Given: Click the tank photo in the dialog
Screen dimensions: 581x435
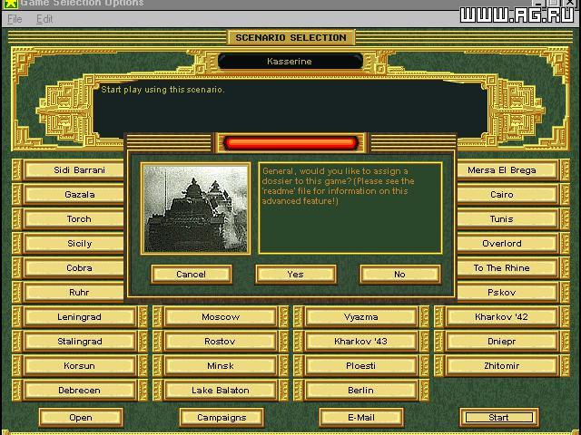Looking at the screenshot, I should click(196, 208).
